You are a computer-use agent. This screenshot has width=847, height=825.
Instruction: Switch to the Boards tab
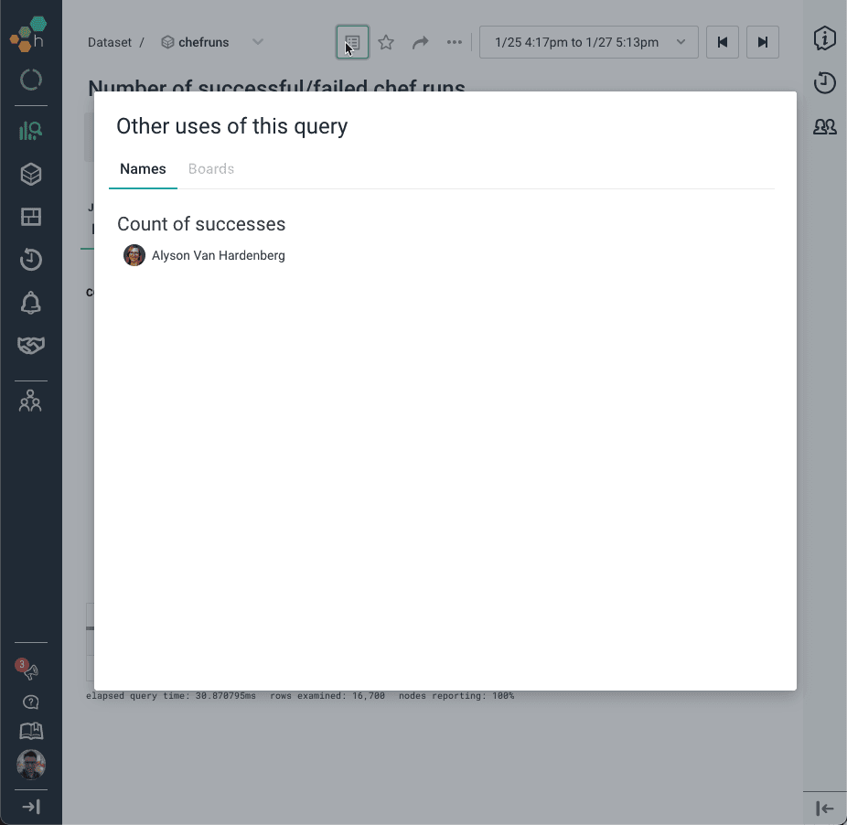coord(211,169)
